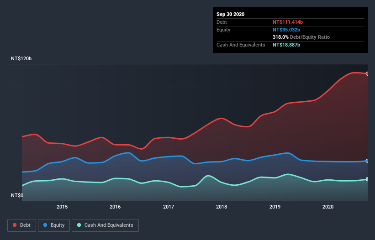Image resolution: width=375 pixels, height=240 pixels.
Task: Toggle Cash And Equivalents legend button
Action: [105, 225]
